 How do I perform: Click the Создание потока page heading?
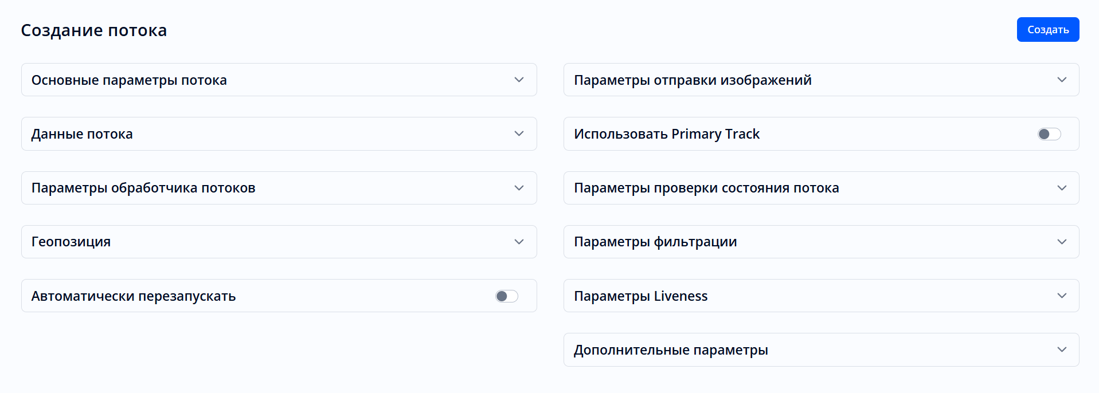tap(94, 30)
